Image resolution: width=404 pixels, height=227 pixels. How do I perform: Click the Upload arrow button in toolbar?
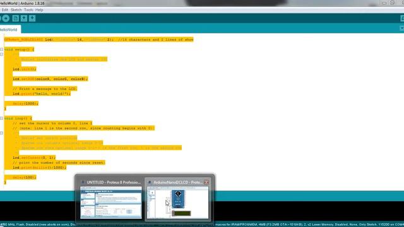(6, 18)
